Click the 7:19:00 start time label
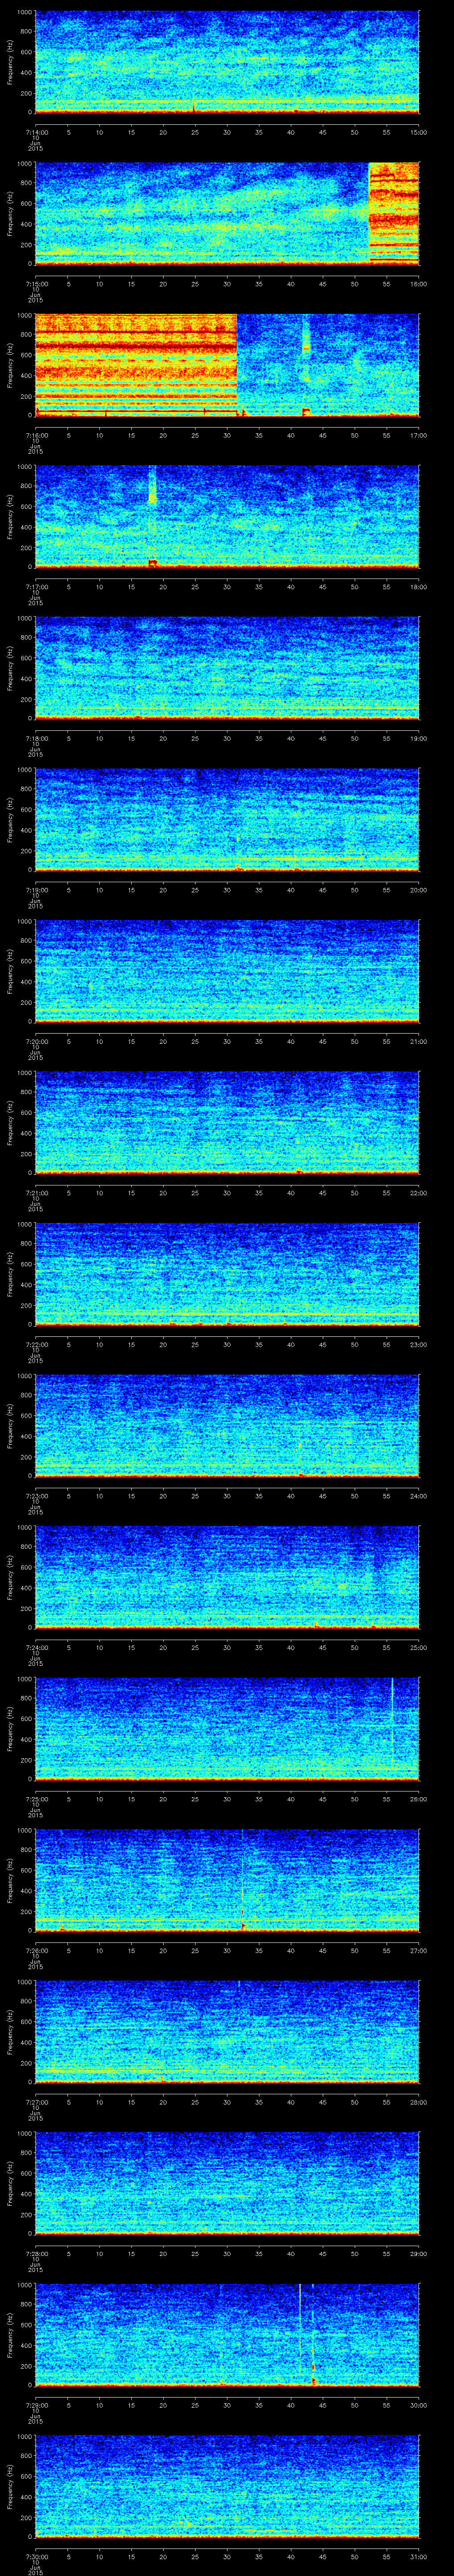The image size is (454, 2576). pos(35,890)
